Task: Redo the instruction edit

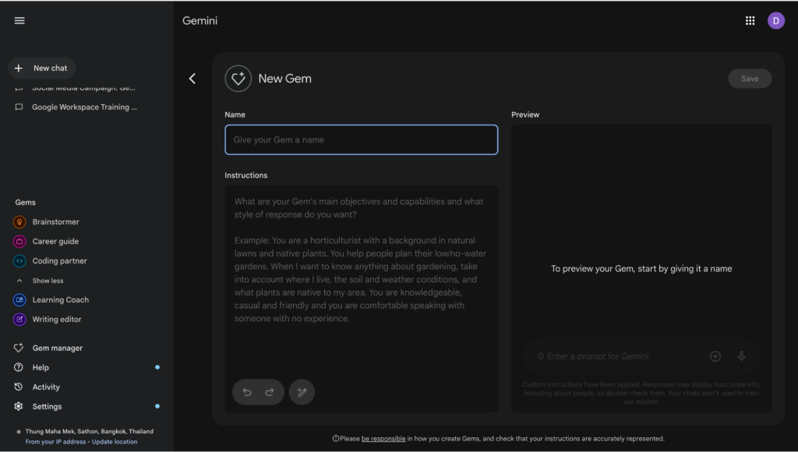Action: 270,392
